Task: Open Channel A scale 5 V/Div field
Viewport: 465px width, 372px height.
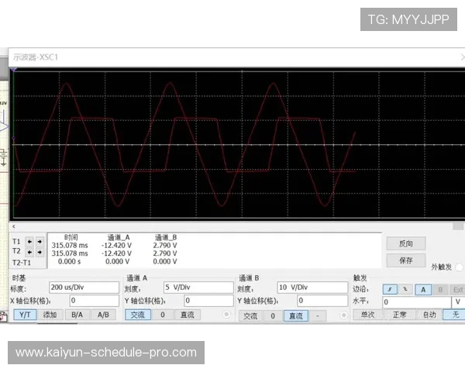Action: coord(198,287)
